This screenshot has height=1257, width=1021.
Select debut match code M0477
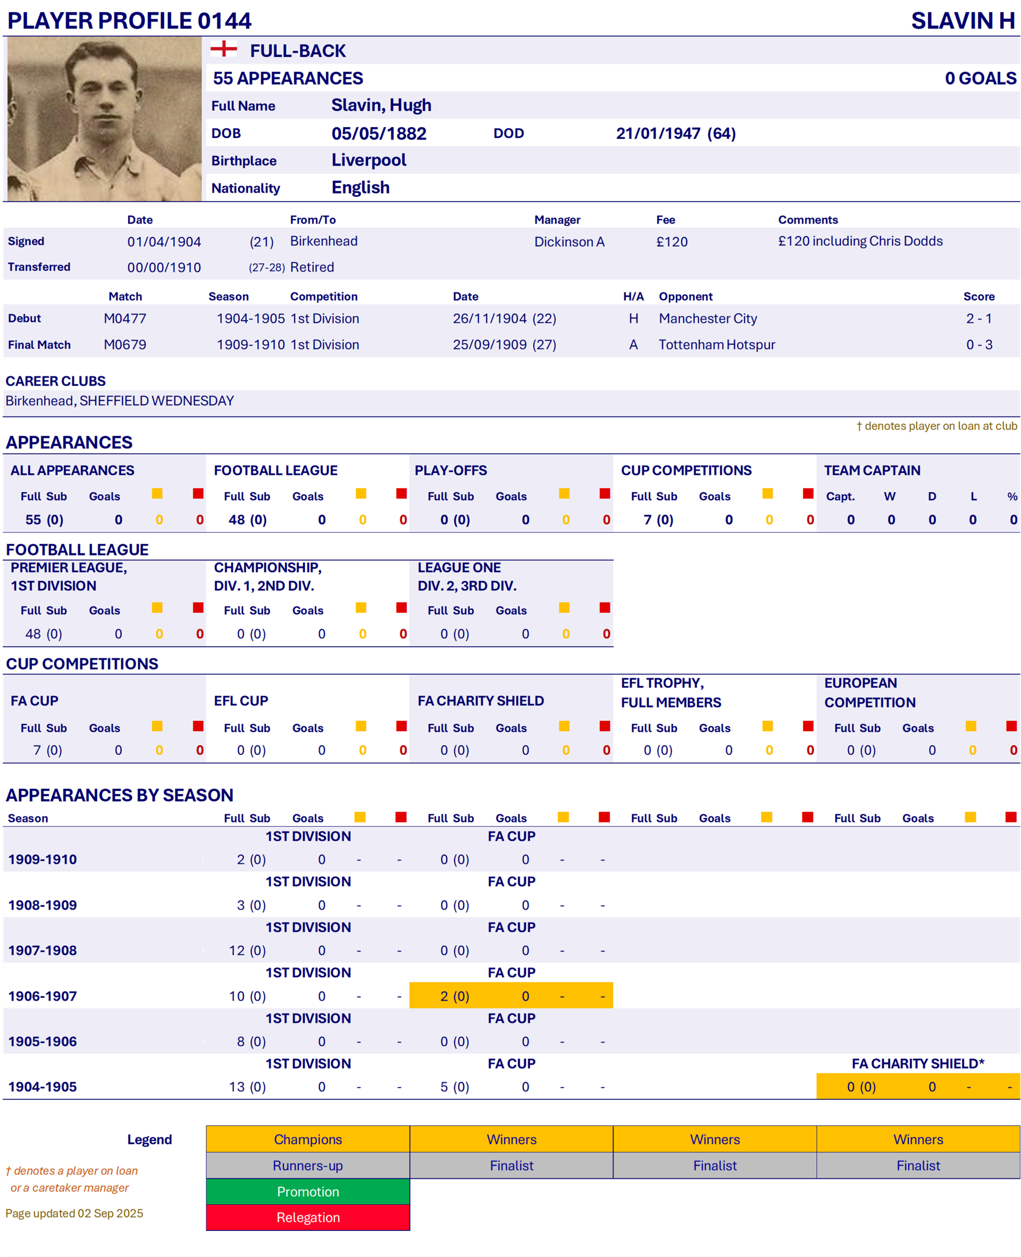124,318
